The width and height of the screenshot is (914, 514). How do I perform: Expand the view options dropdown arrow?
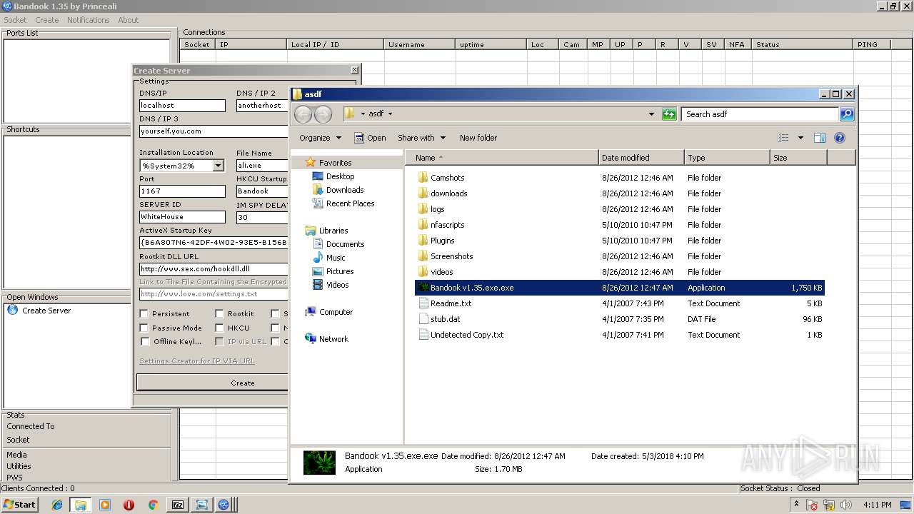coord(800,138)
